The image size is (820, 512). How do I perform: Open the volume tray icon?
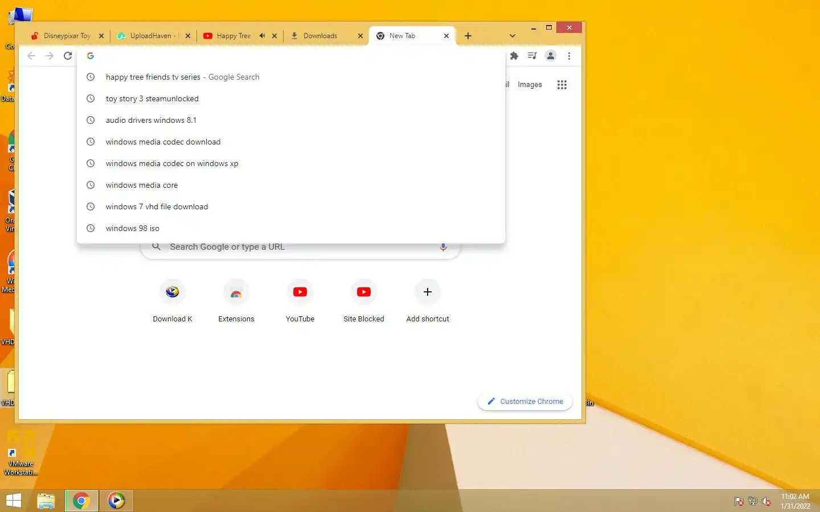766,501
